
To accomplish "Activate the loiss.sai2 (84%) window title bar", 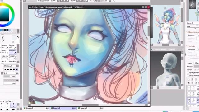I will click(x=167, y=49).
